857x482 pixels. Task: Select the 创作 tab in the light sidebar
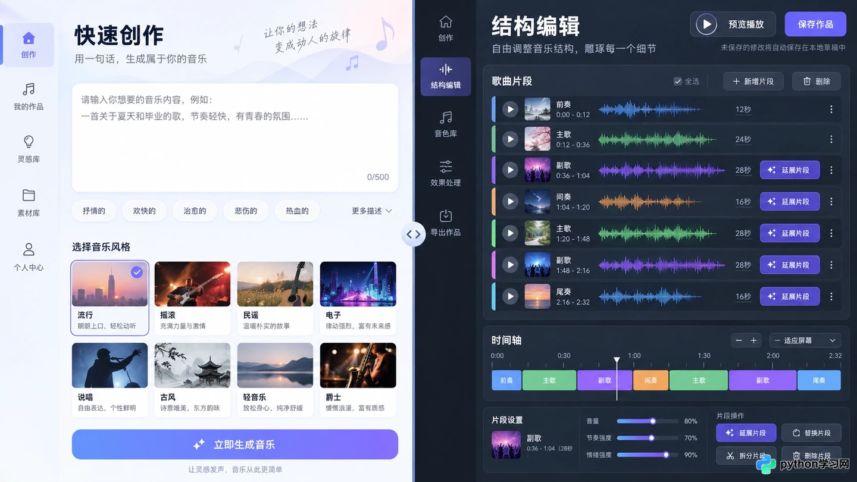pyautogui.click(x=29, y=45)
